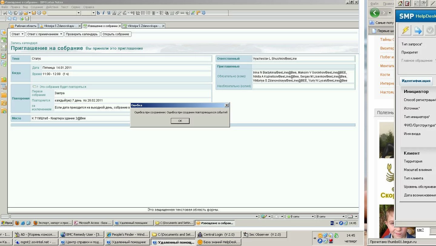Viewport: 436px width, 246px height.
Task: Click the scissors Cut icon in toolbar
Action: click(x=5, y=13)
